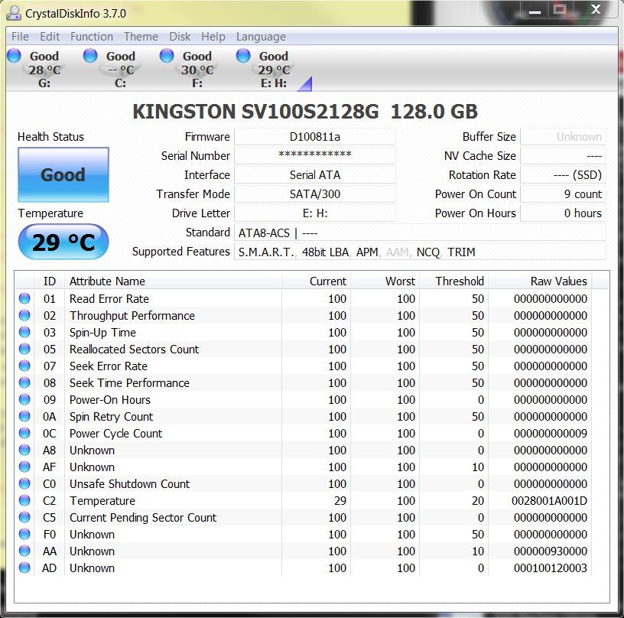Screen dimensions: 624x618
Task: Open the Disk menu
Action: [x=180, y=37]
